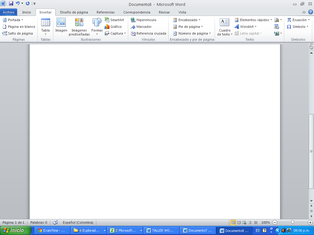Click the vertical scrollbar thumb
This screenshot has width=314, height=235.
pyautogui.click(x=311, y=151)
